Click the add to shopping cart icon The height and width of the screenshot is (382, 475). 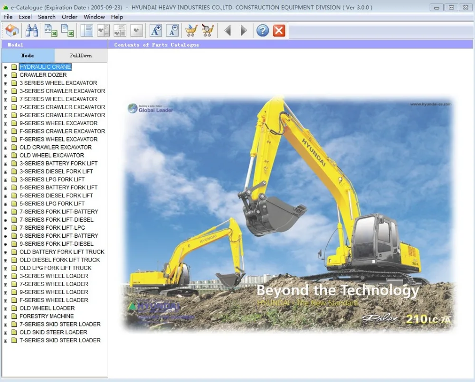click(191, 30)
